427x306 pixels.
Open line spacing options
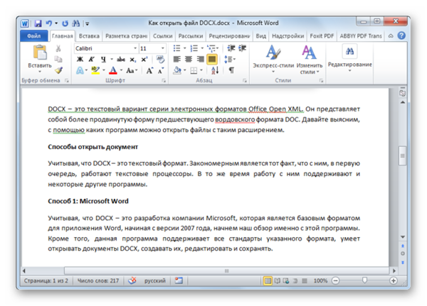[230, 59]
